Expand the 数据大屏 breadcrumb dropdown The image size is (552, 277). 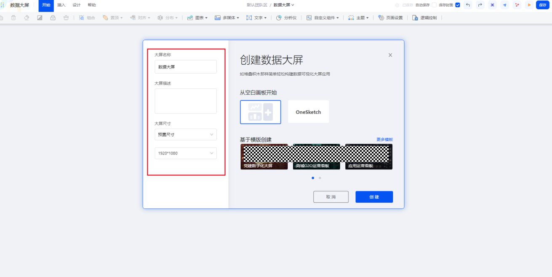coord(284,5)
